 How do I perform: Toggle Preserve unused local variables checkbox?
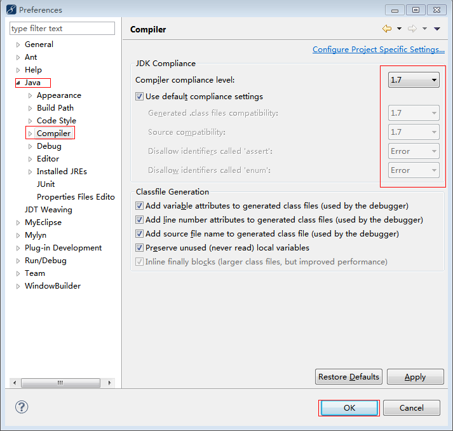click(139, 247)
